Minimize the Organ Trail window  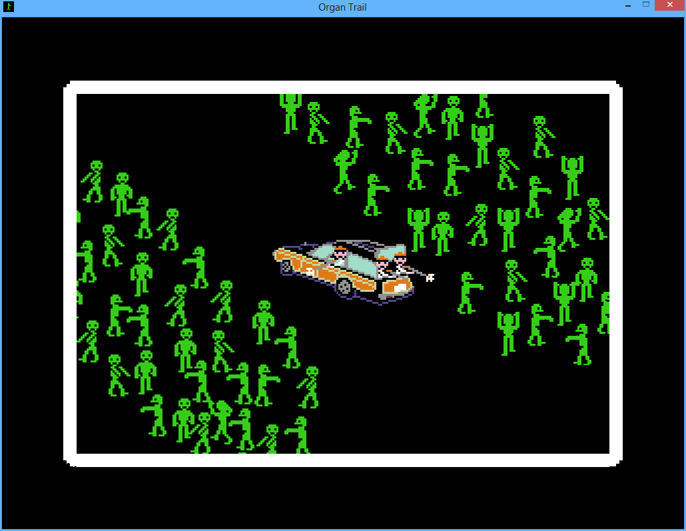628,6
